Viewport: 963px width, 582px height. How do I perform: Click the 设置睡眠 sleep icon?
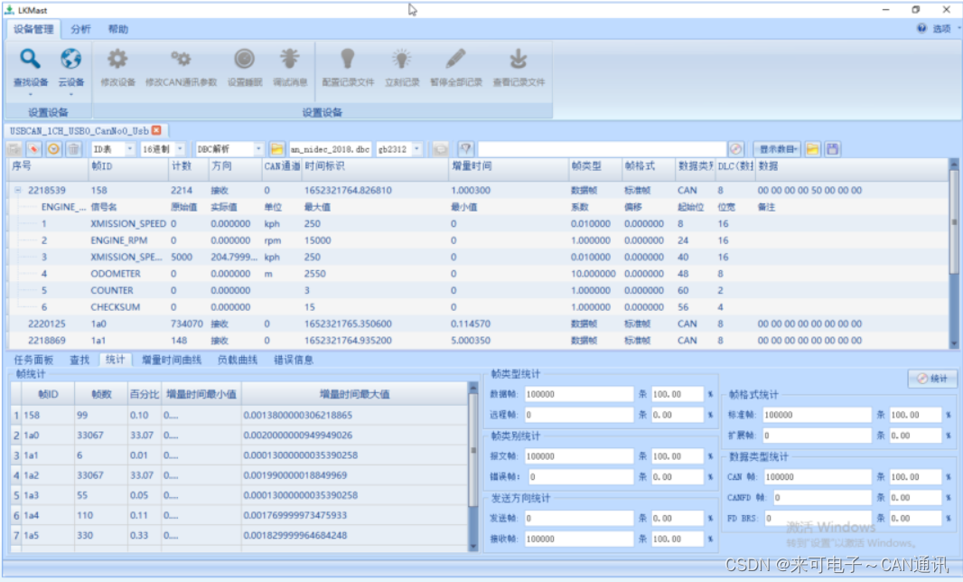click(245, 59)
